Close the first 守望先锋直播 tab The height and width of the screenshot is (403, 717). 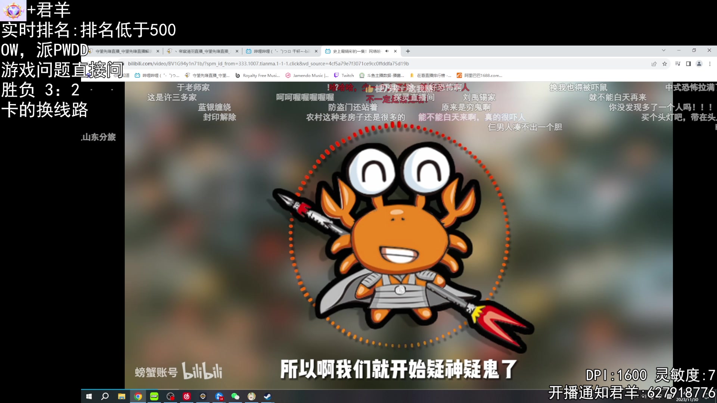pos(158,51)
